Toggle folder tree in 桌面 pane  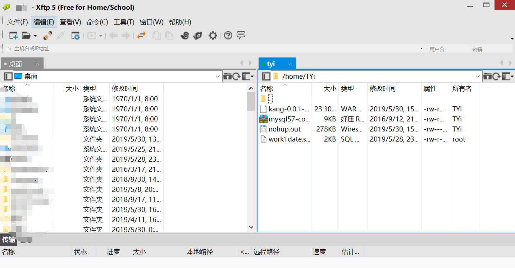[8, 76]
